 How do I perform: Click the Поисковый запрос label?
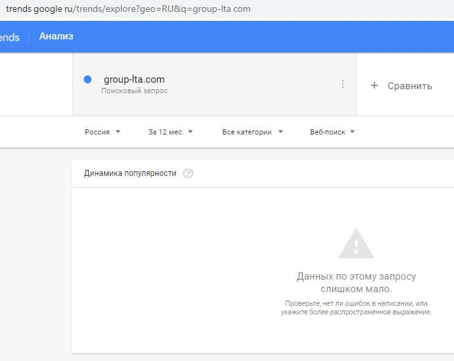coord(134,91)
